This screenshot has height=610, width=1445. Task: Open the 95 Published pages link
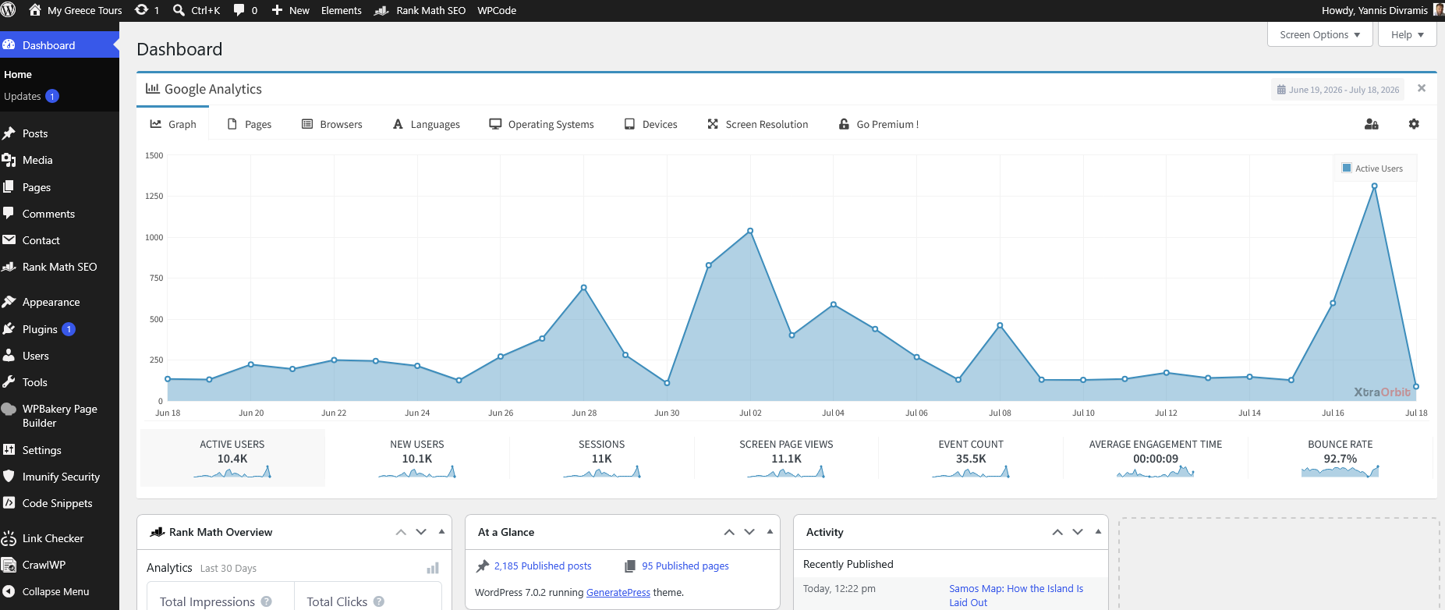click(x=685, y=566)
